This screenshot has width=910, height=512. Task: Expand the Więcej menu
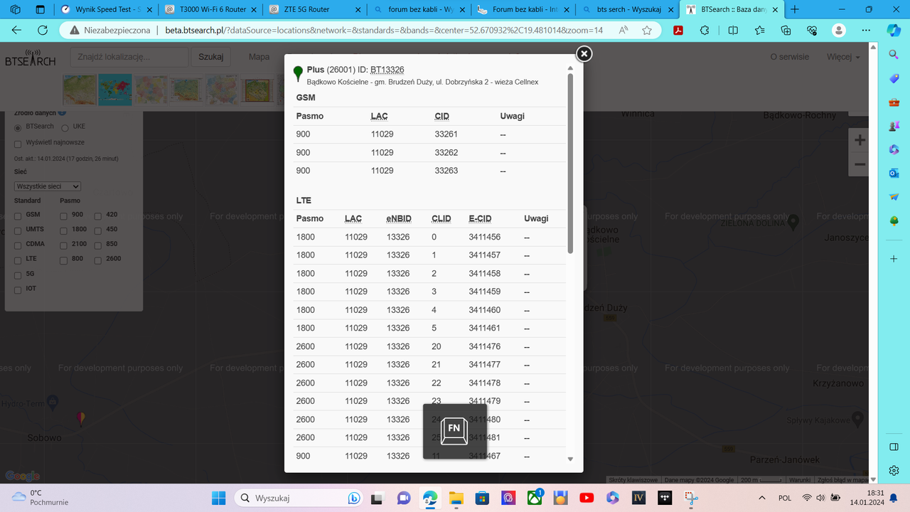(x=843, y=57)
